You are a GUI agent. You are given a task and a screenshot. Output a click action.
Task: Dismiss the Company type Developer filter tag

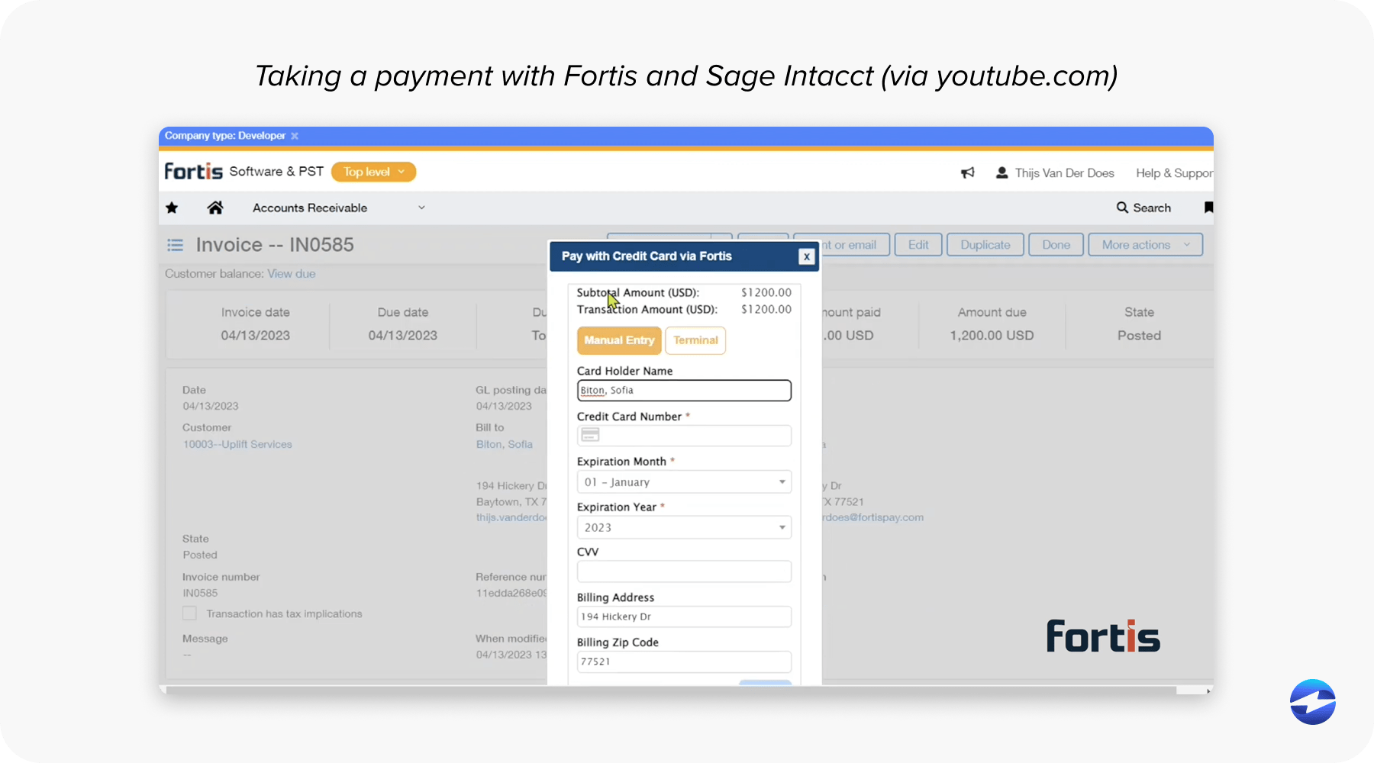[295, 136]
